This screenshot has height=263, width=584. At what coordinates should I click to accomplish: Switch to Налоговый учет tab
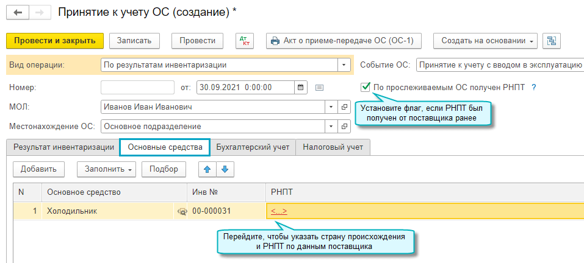click(333, 147)
